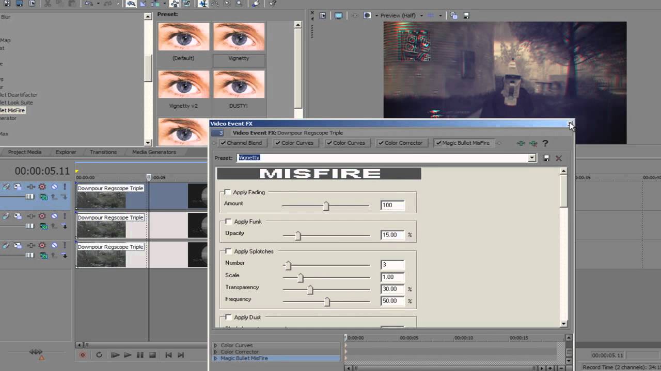Expand Color Corrector in keyframe list
Viewport: 661px width, 371px height.
coord(216,352)
